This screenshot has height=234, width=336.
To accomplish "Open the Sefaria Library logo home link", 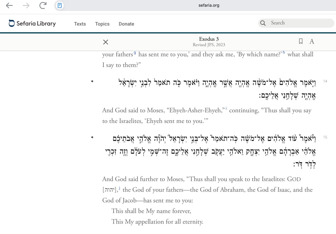I will click(32, 23).
